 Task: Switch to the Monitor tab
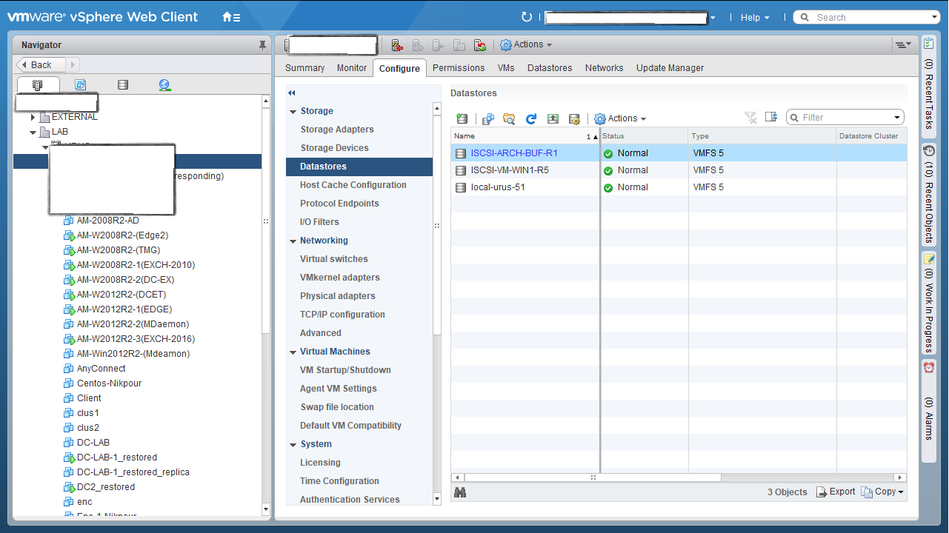coord(352,68)
